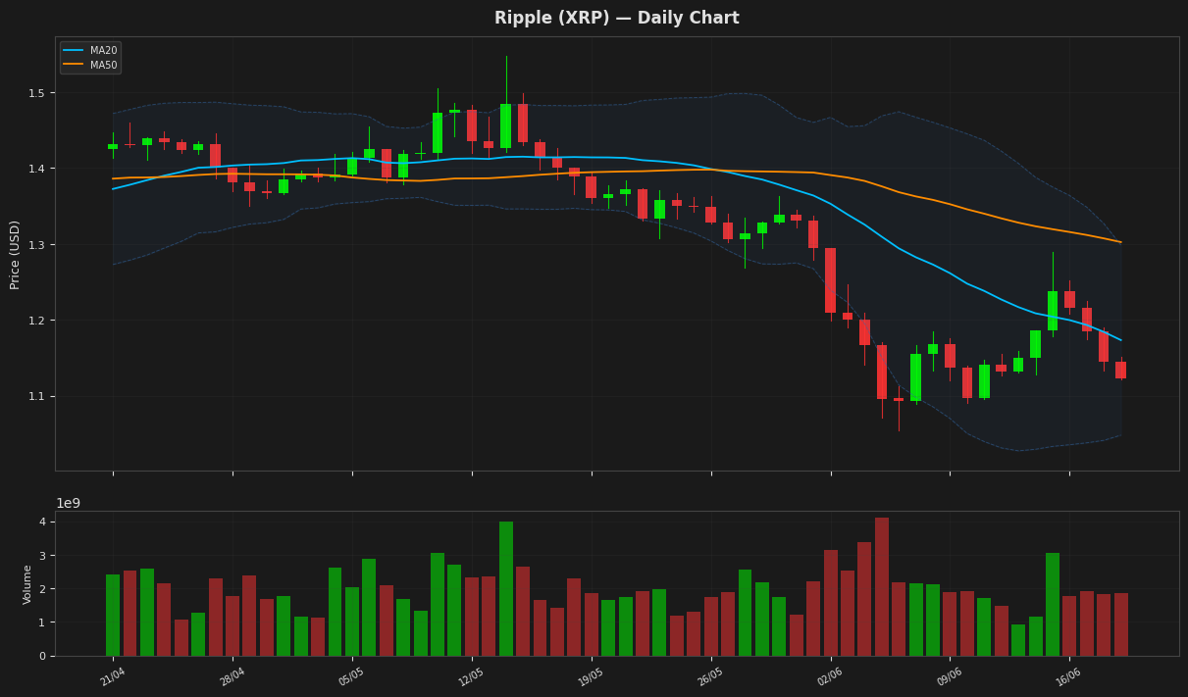1188x697 pixels.
Task: Select the MA50 legend entry
Action: (89, 66)
